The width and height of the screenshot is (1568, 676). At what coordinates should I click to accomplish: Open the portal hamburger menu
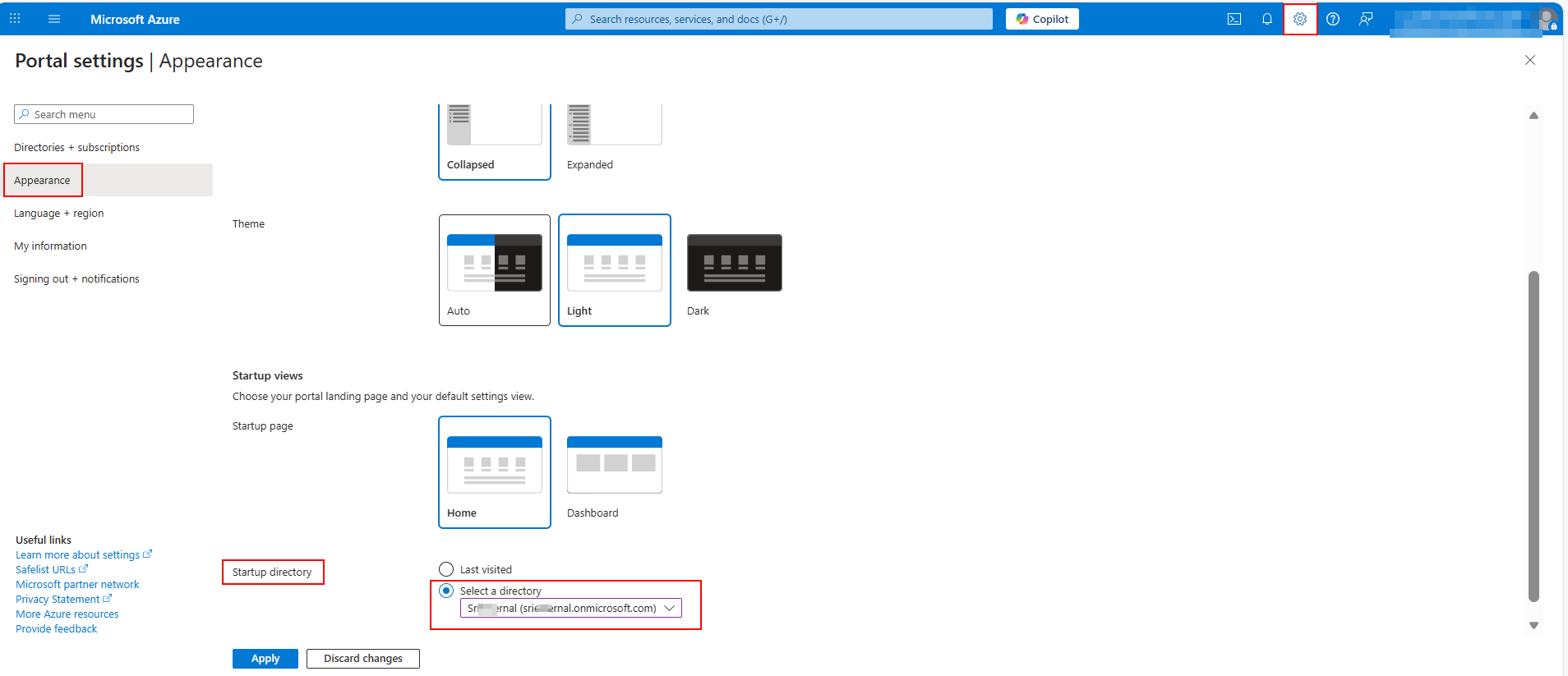pyautogui.click(x=54, y=19)
